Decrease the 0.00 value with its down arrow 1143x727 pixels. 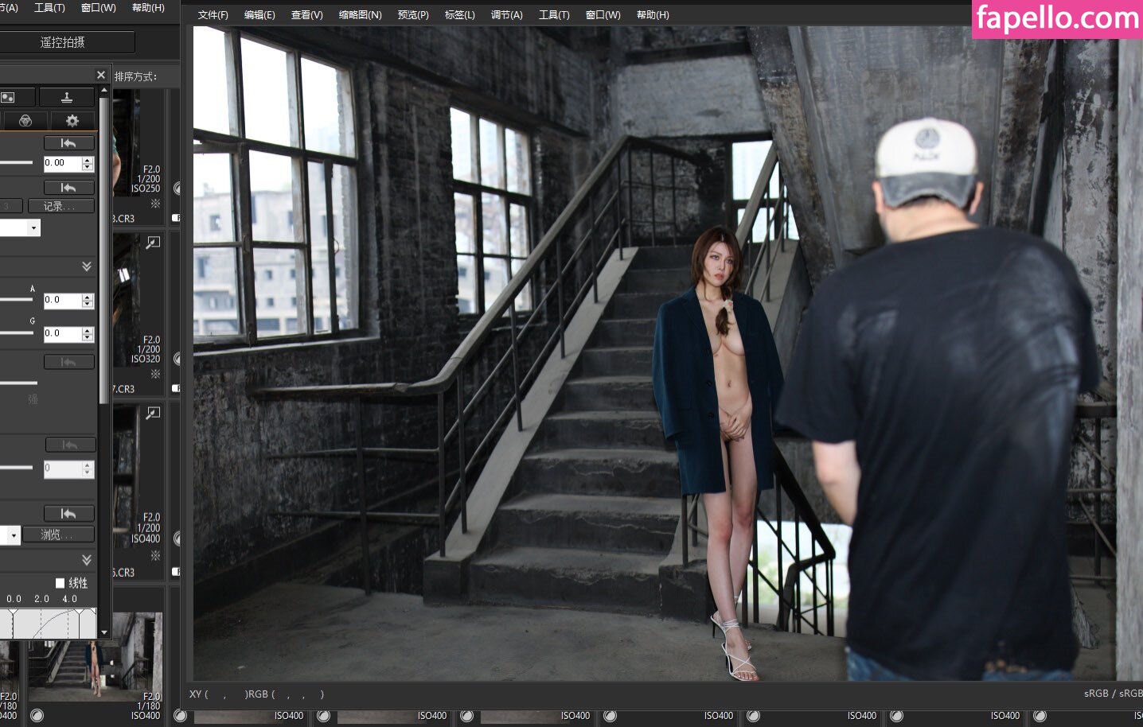point(88,168)
